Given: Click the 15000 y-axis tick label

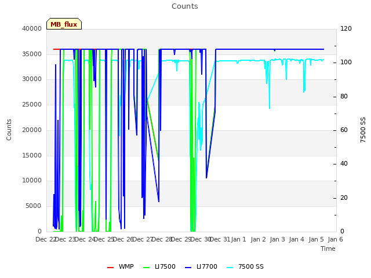Looking at the screenshot, I should coord(32,155).
